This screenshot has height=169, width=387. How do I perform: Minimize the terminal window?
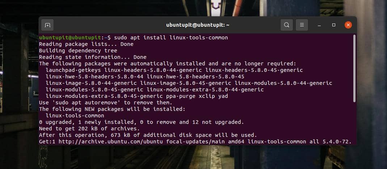point(319,25)
